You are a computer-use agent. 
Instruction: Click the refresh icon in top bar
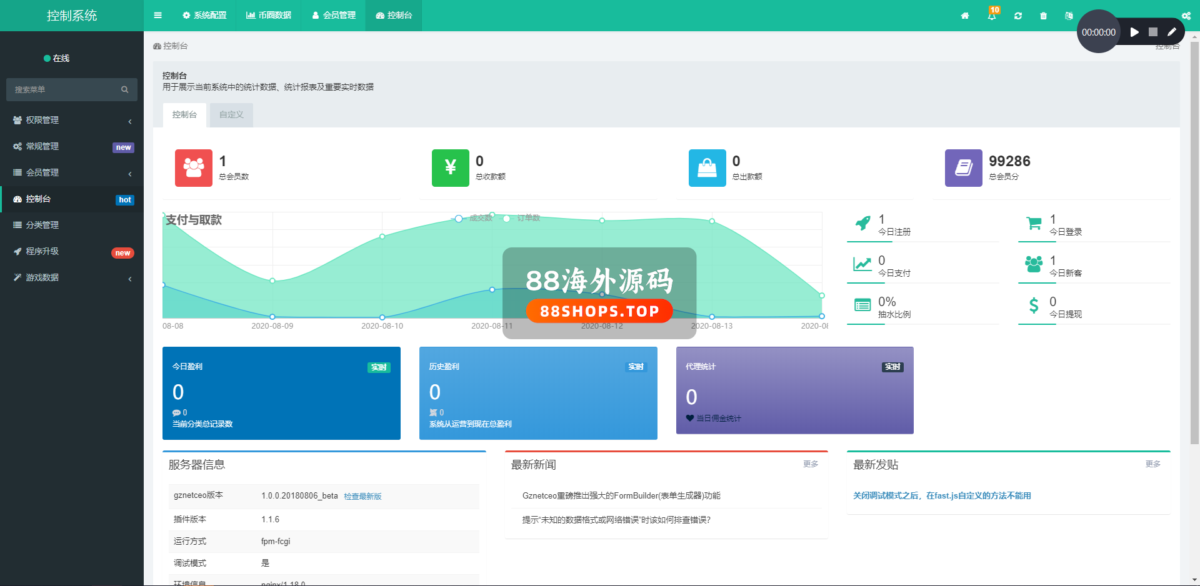click(x=1018, y=16)
